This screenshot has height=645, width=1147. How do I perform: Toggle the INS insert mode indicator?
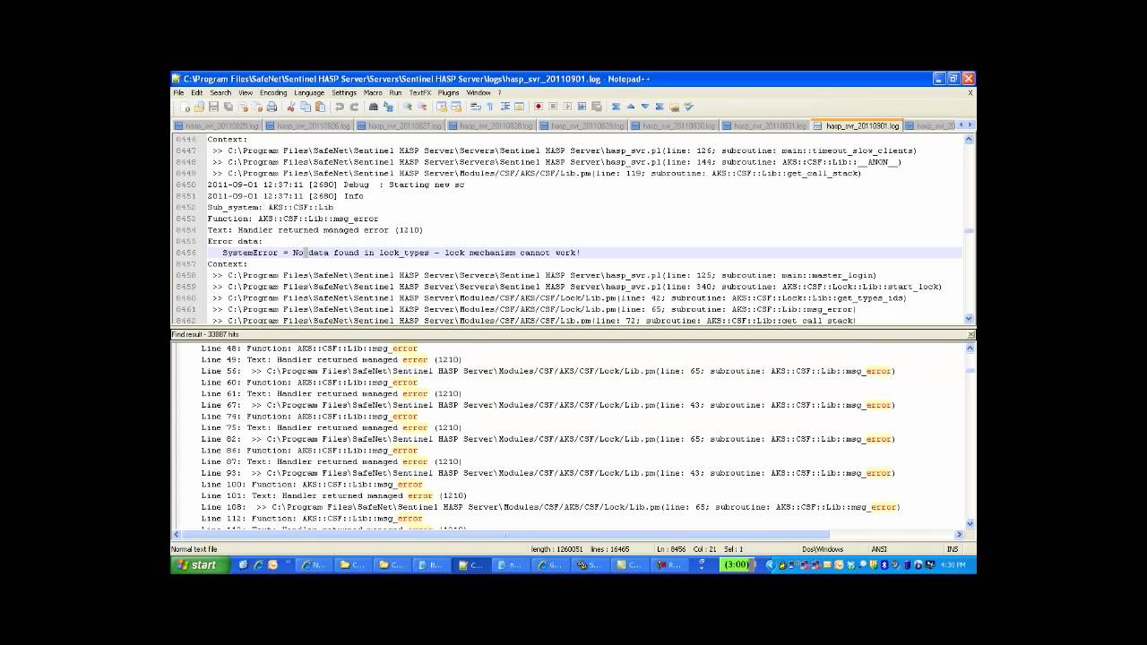tap(953, 549)
